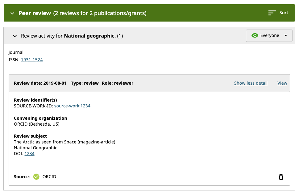Click the green ORCID source checkmark icon
The width and height of the screenshot is (299, 193).
point(36,177)
